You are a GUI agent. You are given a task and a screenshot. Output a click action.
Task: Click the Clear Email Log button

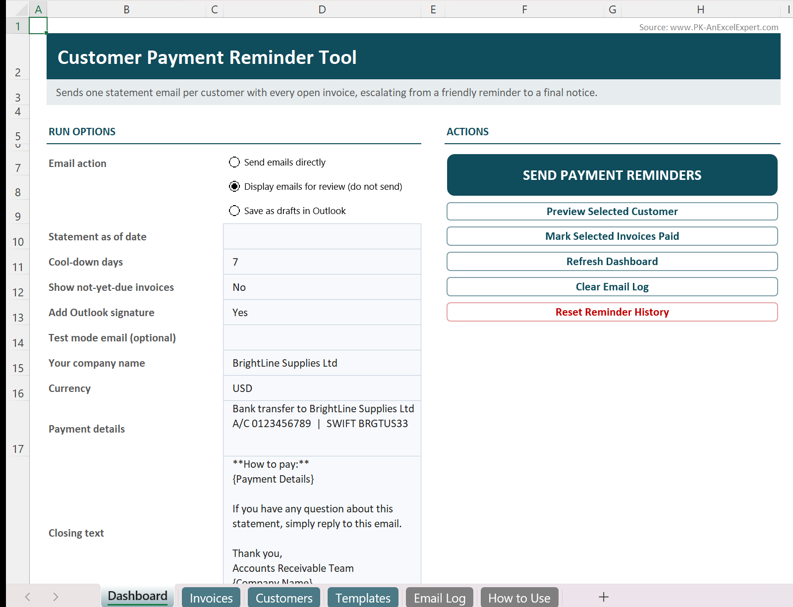coord(612,287)
